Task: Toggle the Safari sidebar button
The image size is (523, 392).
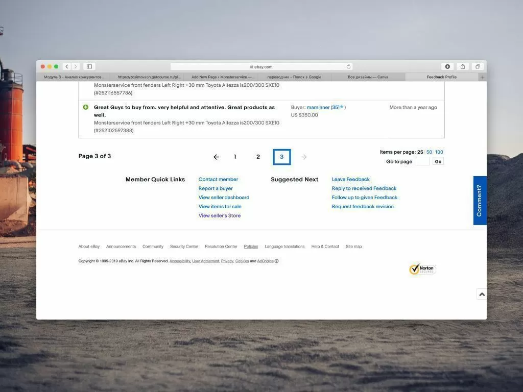Action: click(89, 66)
